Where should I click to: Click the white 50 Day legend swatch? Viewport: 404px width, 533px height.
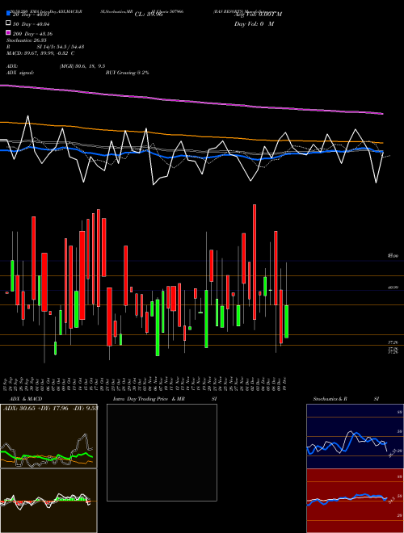point(9,23)
